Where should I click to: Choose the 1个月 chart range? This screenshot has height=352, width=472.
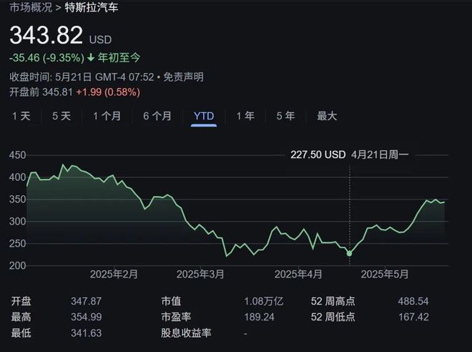(x=107, y=116)
